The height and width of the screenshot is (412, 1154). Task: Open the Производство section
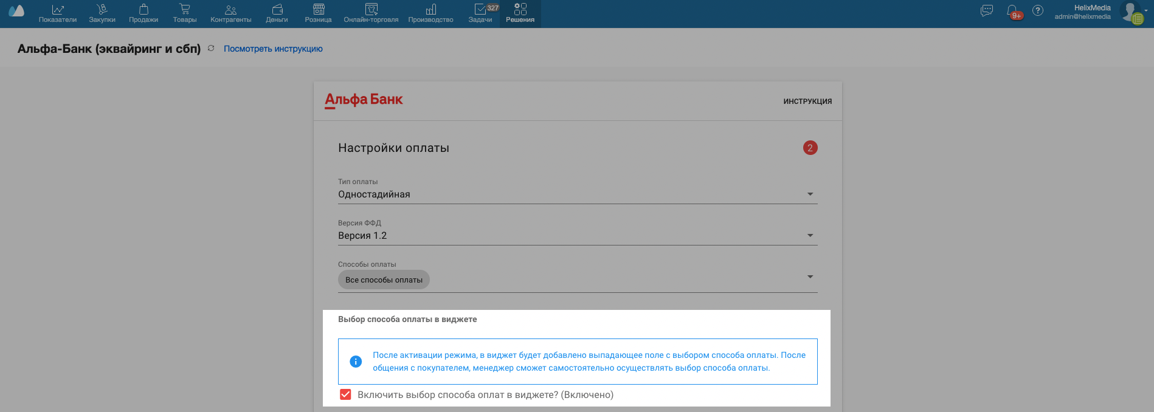[431, 14]
